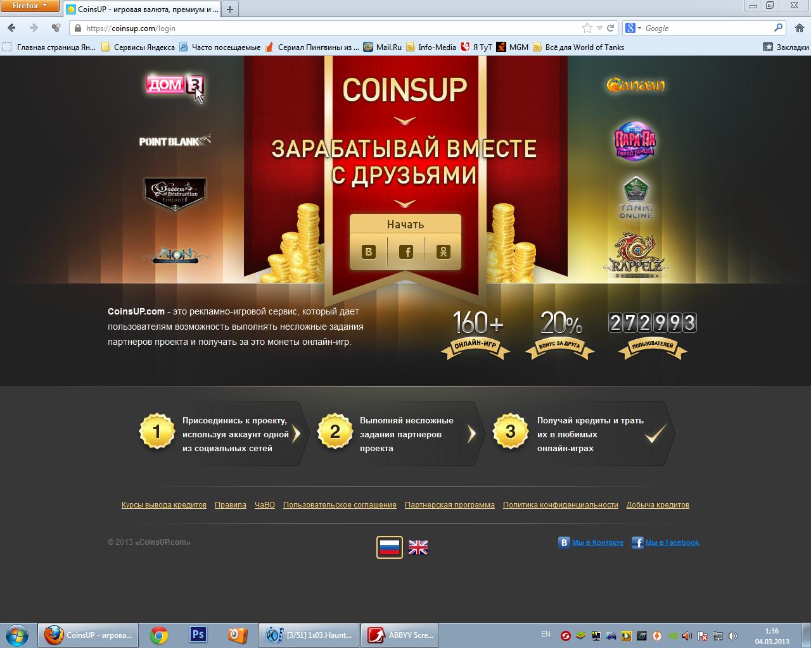Click the coinsup.com address bar
This screenshot has height=648, width=811.
pos(317,28)
